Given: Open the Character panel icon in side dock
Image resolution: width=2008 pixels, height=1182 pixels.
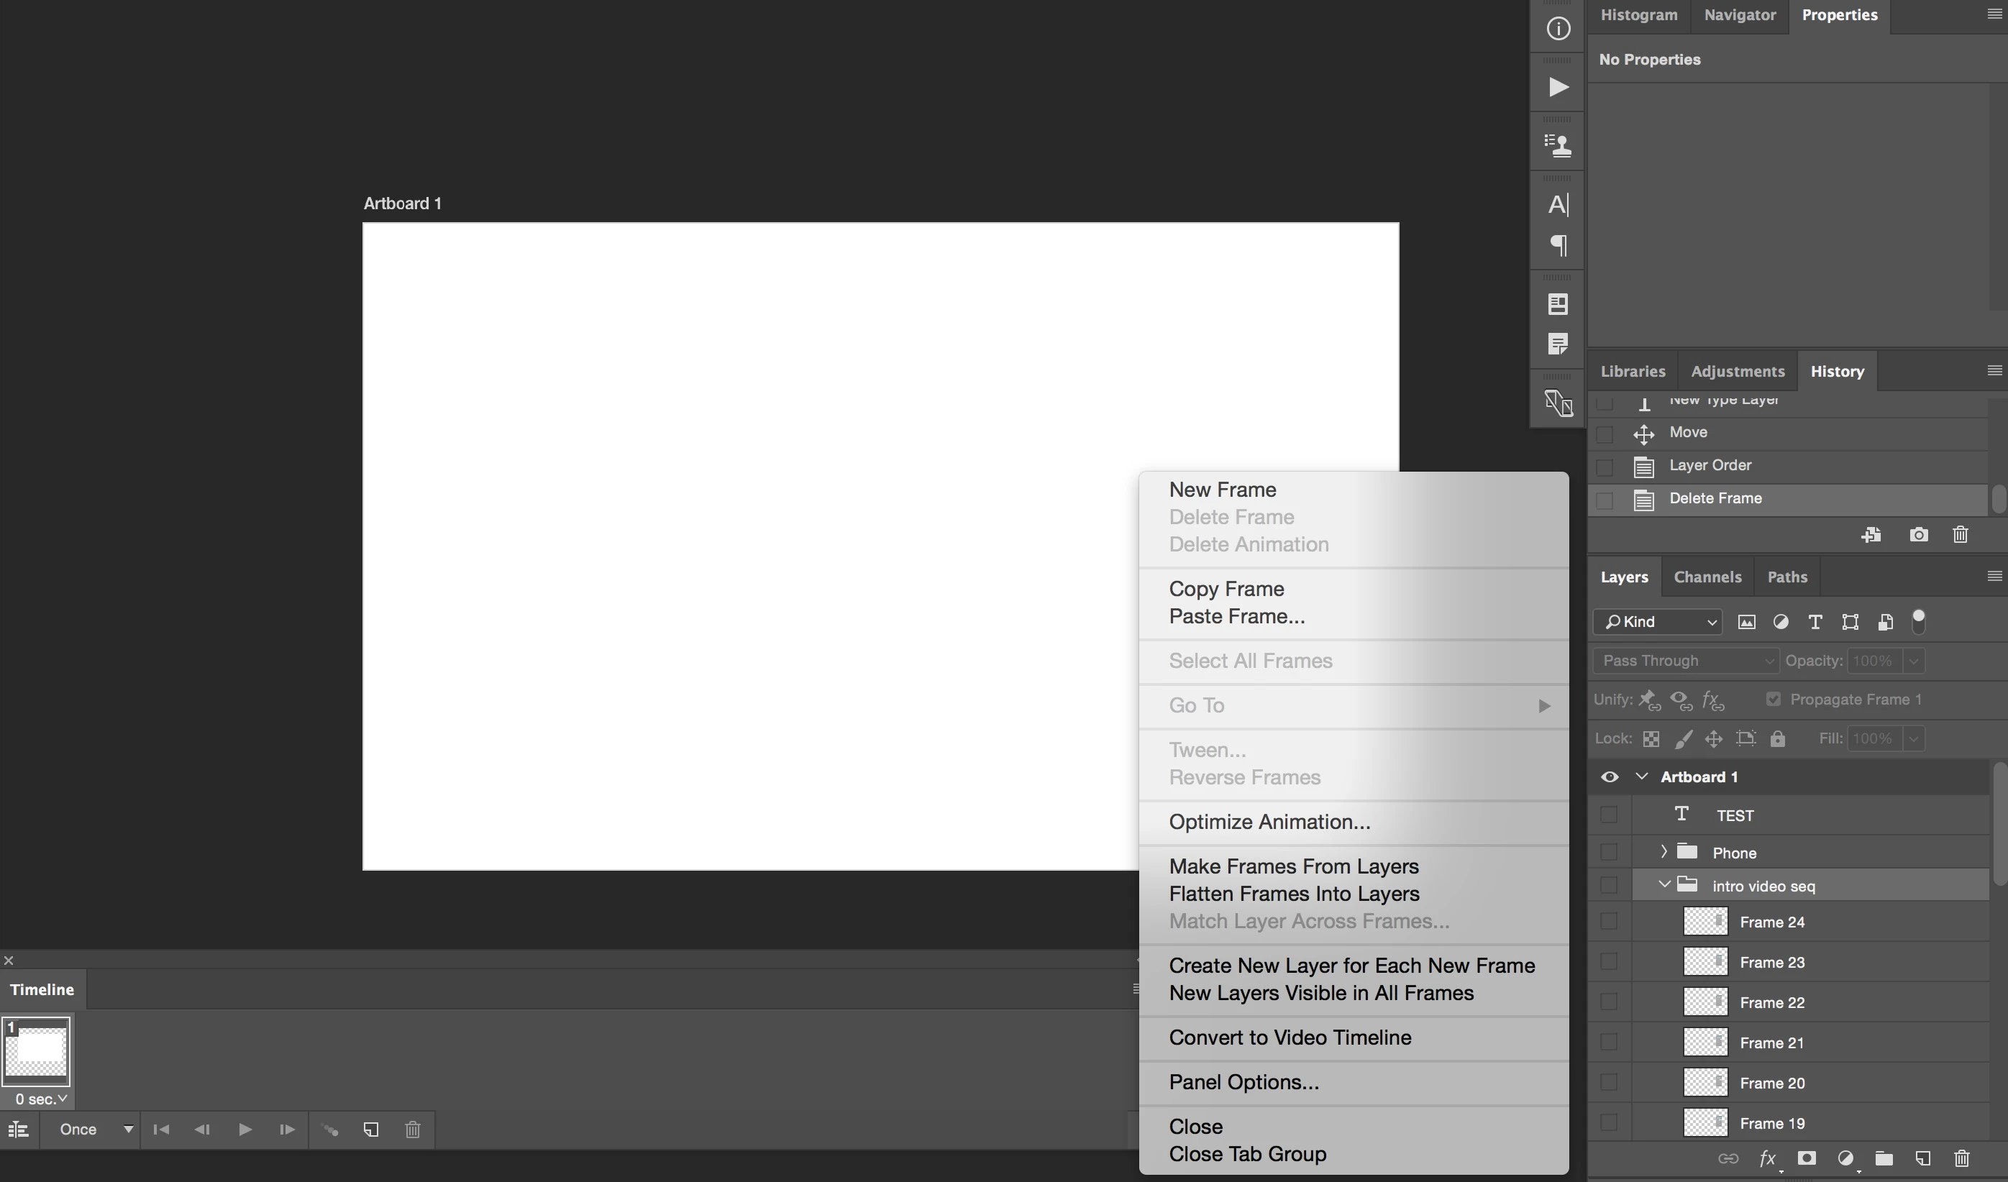Looking at the screenshot, I should coord(1558,205).
